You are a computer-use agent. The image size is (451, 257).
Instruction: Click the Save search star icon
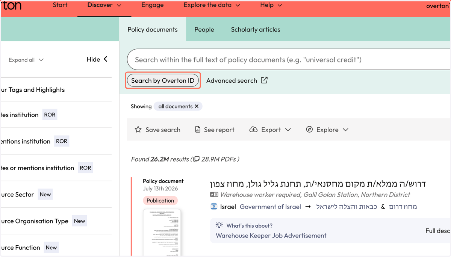pyautogui.click(x=138, y=130)
